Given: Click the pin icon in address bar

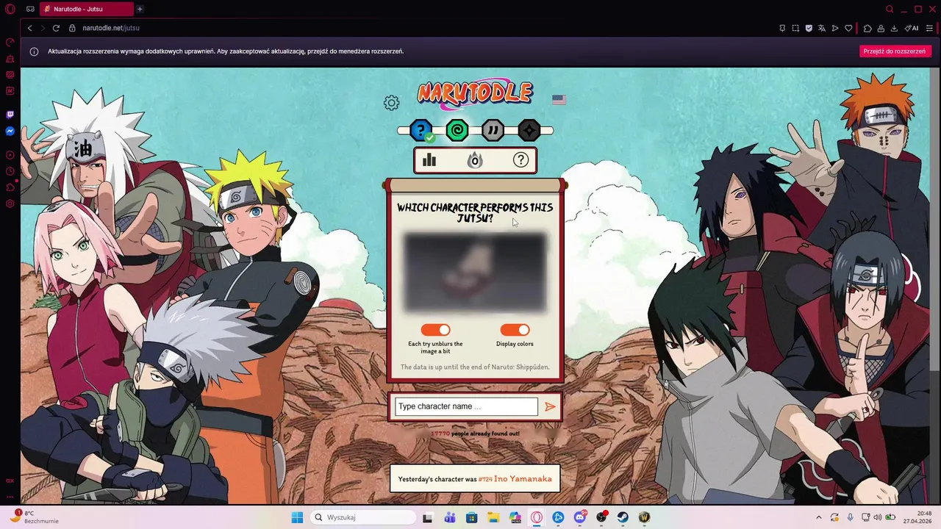Looking at the screenshot, I should coord(782,28).
